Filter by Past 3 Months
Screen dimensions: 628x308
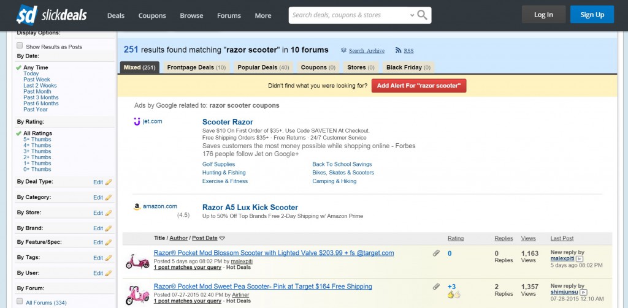point(41,97)
